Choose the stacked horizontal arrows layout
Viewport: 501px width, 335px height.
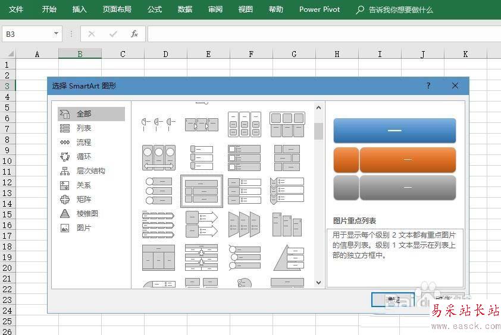click(x=158, y=225)
